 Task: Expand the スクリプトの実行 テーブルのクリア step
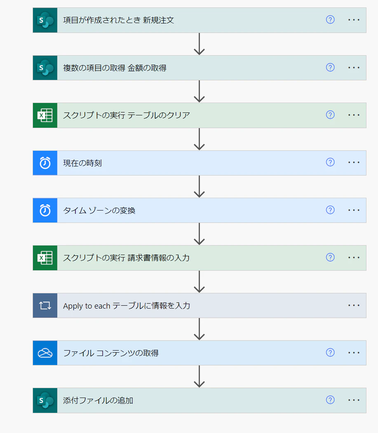click(200, 115)
